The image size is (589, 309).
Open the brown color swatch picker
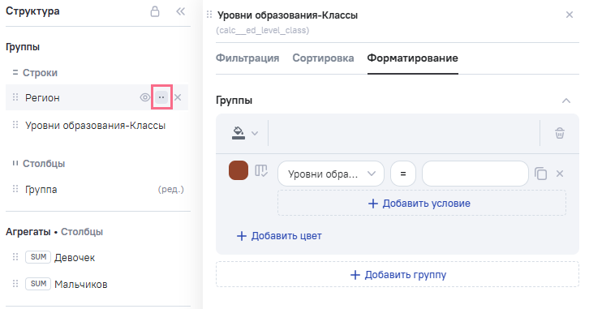pos(239,170)
